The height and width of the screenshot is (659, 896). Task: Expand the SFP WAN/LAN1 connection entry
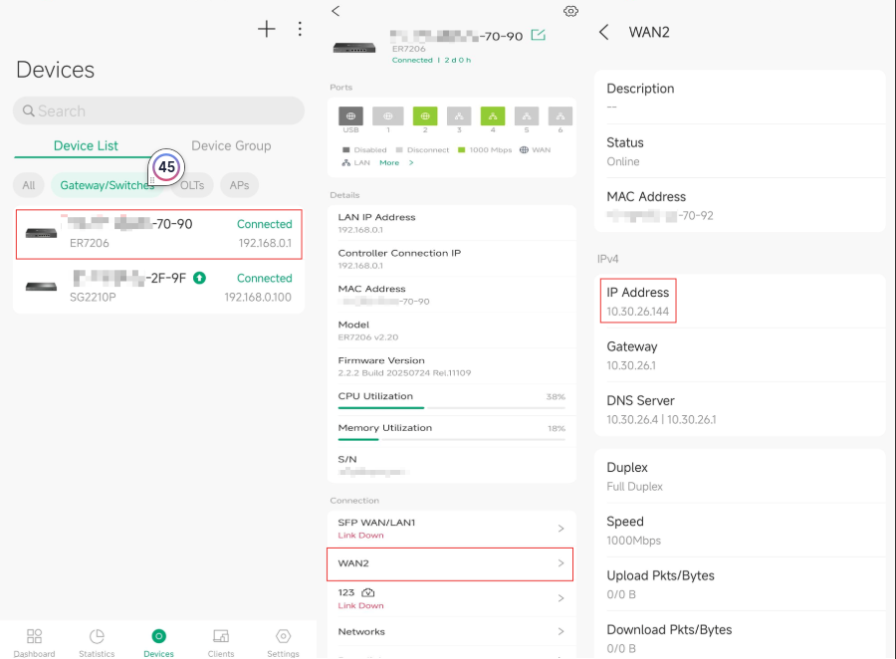[450, 528]
